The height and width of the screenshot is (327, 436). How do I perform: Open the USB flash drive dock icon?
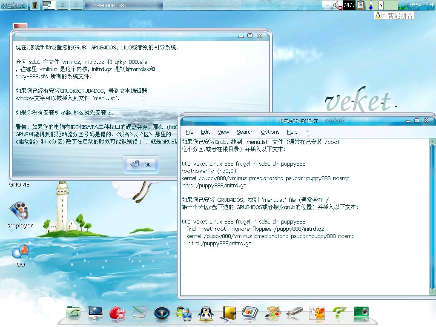(x=294, y=312)
